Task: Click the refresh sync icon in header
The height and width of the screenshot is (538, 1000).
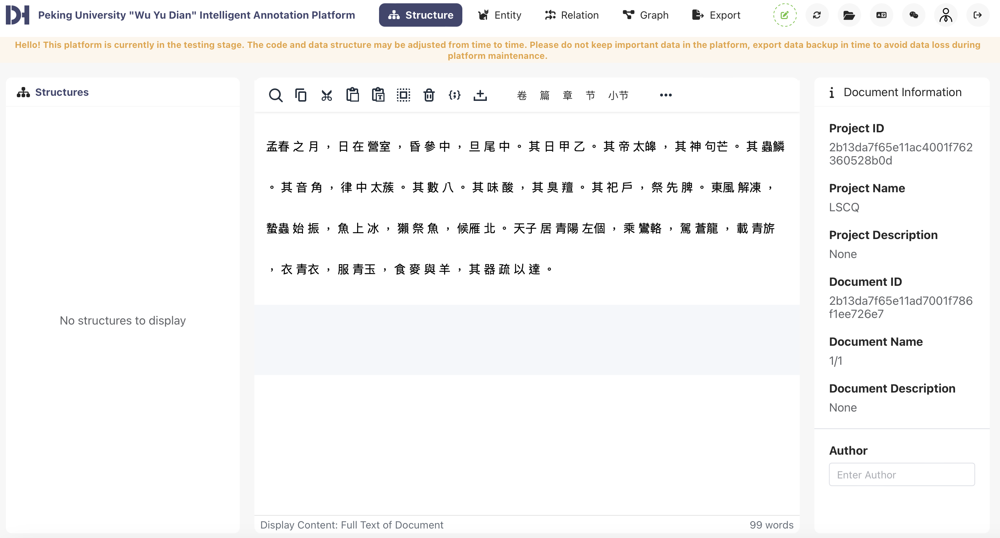Action: pyautogui.click(x=817, y=15)
